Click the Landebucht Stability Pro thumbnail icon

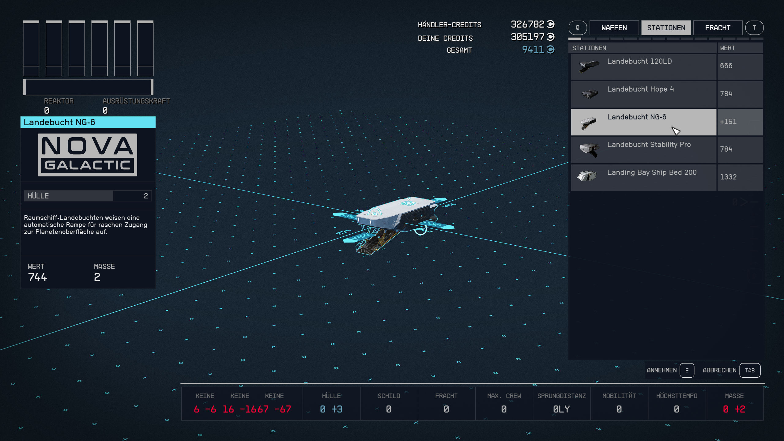(x=589, y=149)
